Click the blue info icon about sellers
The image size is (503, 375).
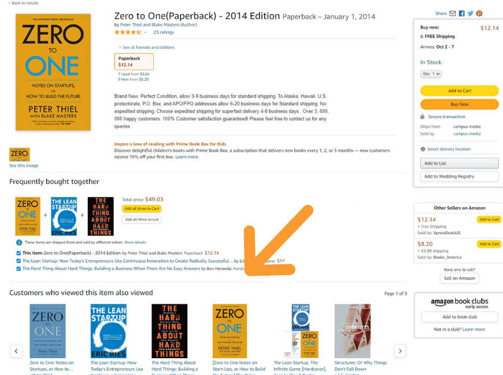(19, 242)
